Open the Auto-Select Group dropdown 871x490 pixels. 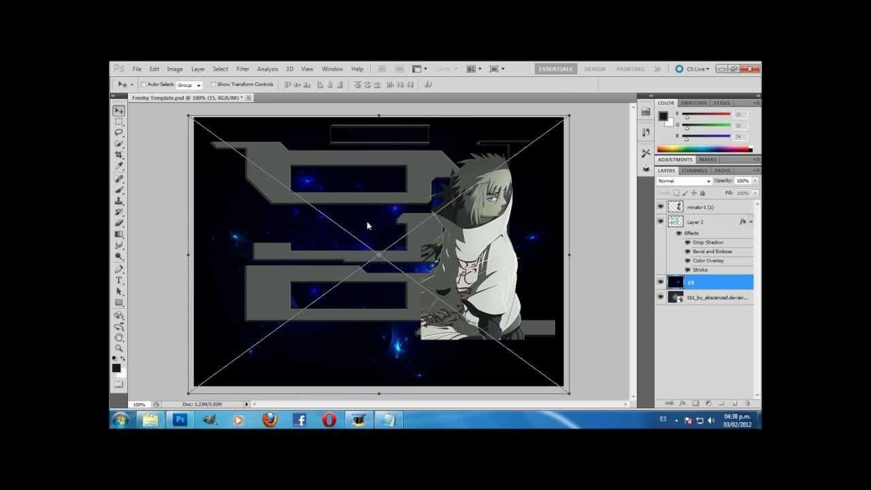(197, 84)
